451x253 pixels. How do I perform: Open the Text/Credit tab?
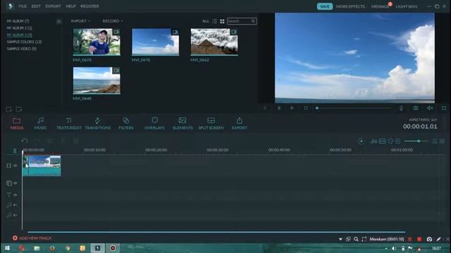(x=69, y=124)
